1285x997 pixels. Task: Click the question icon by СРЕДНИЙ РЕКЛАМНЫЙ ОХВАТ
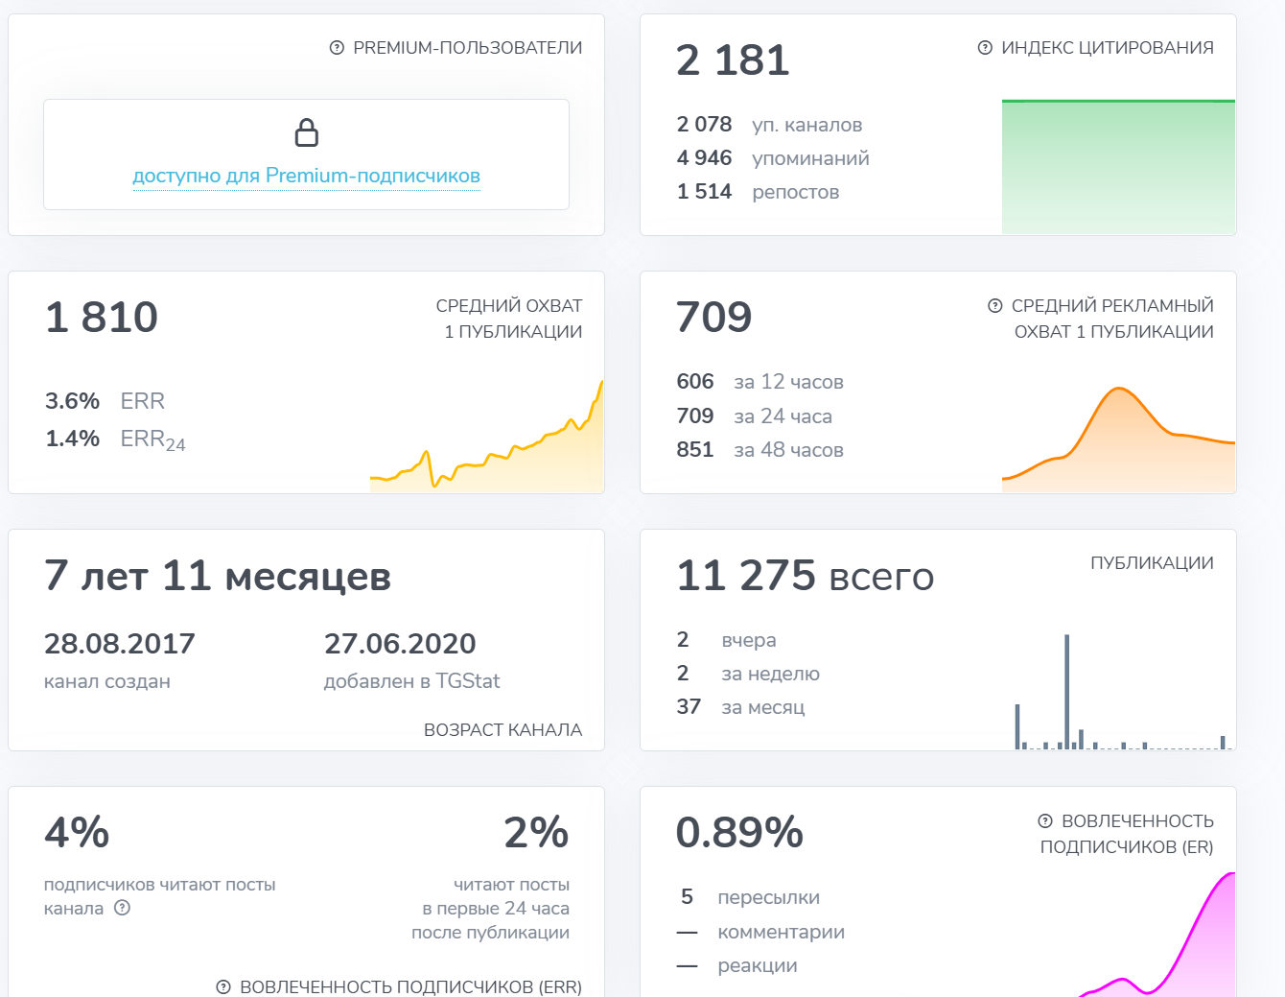click(995, 305)
